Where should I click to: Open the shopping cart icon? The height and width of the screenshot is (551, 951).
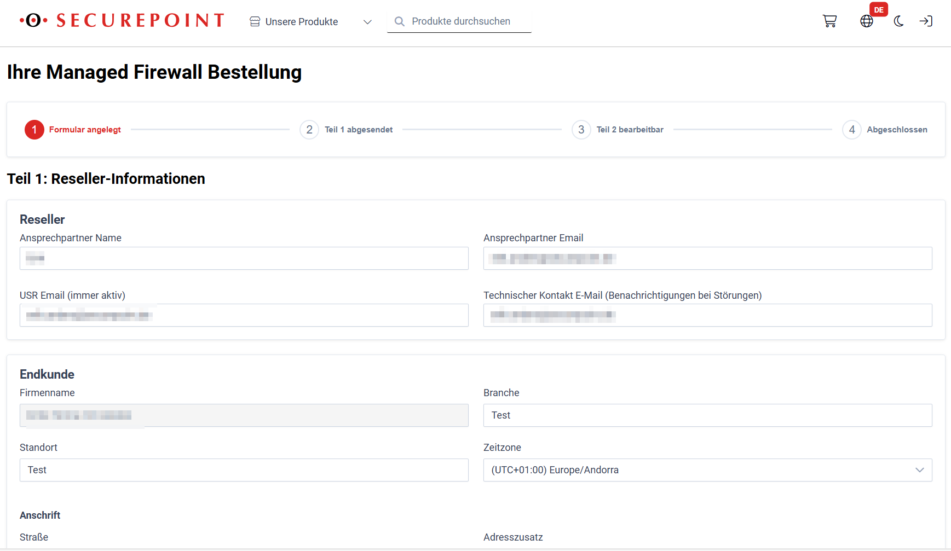(x=829, y=21)
